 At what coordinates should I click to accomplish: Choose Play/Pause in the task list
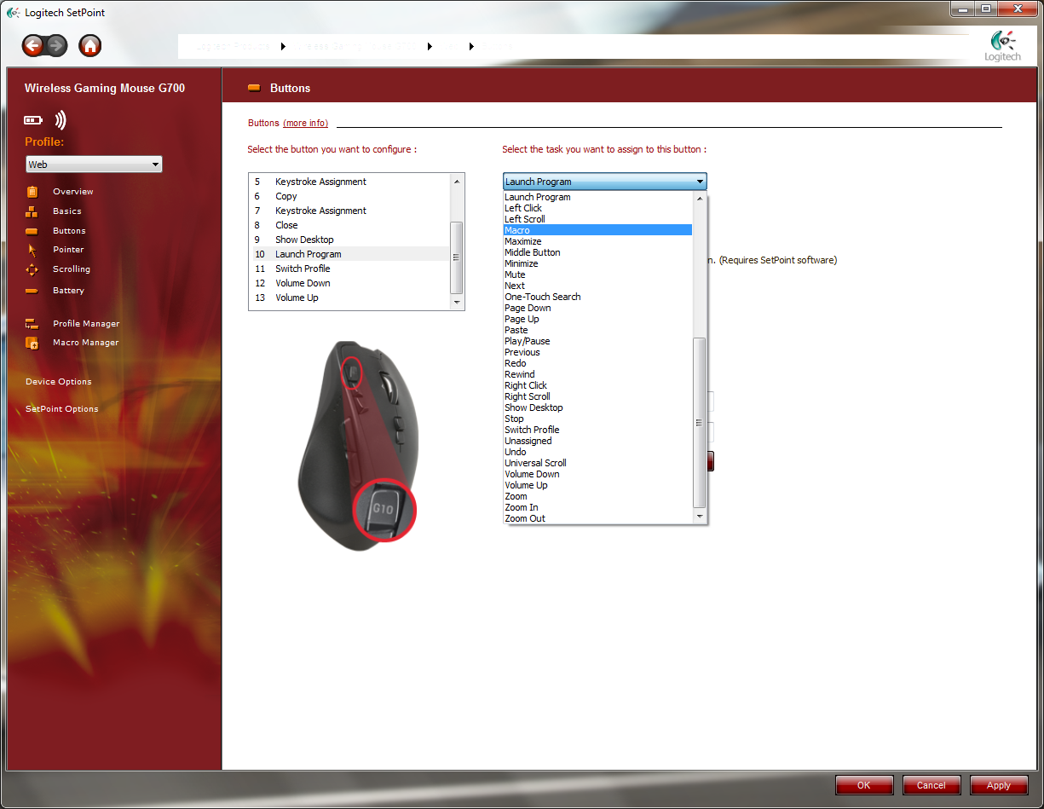[x=597, y=341]
